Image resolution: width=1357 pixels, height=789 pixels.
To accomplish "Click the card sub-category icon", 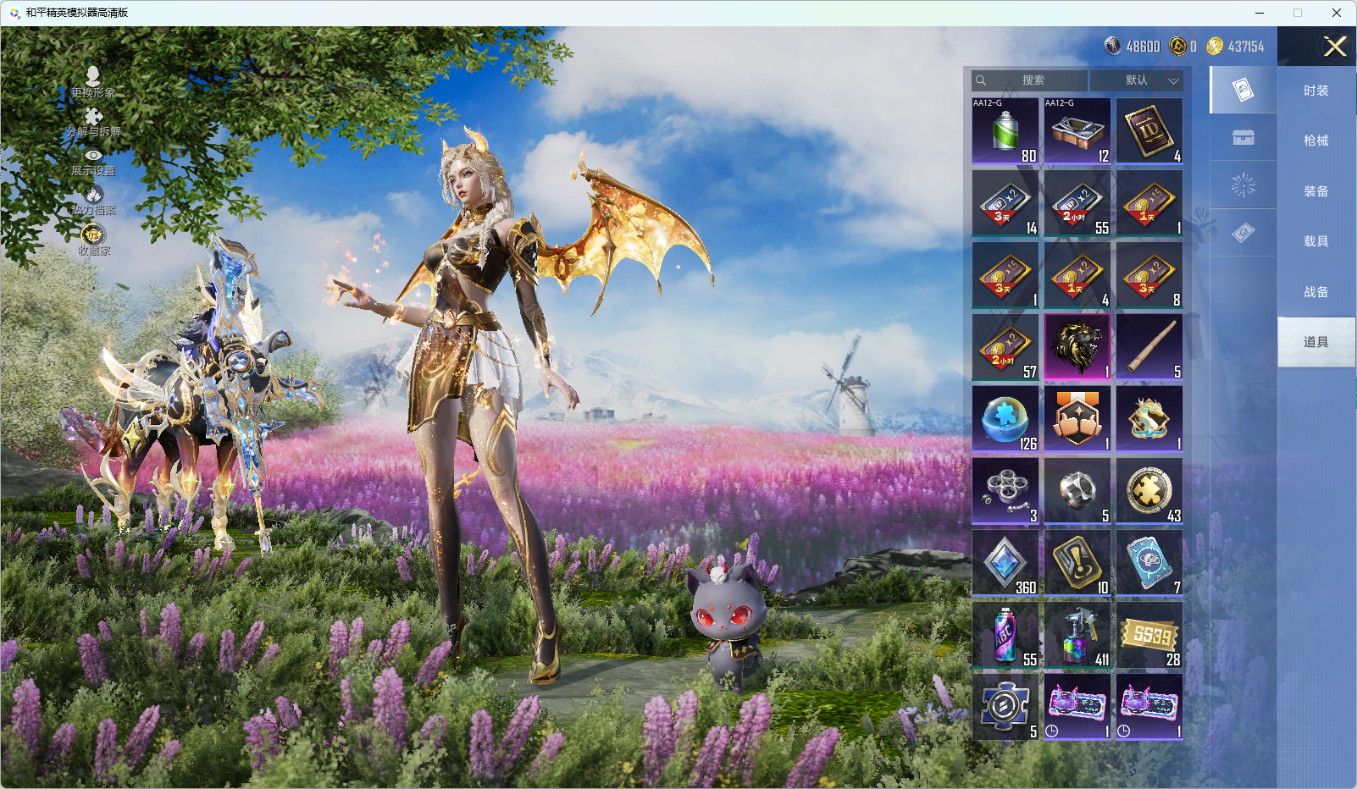I will tap(1243, 90).
